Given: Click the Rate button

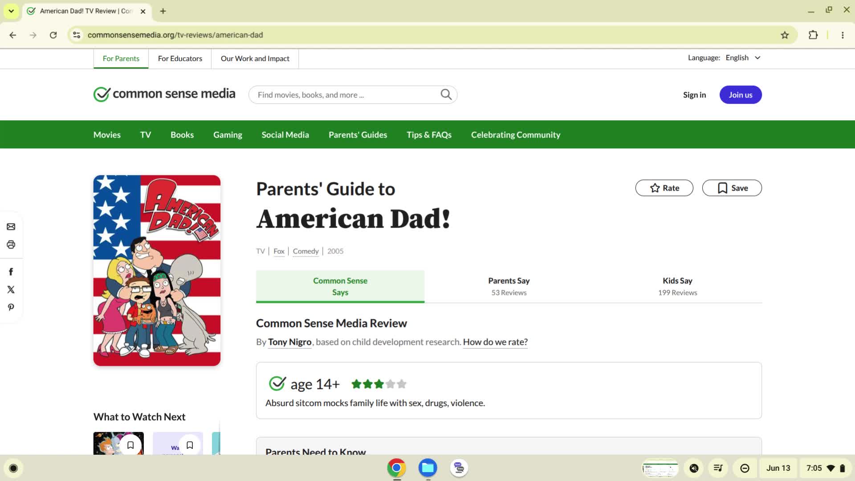Looking at the screenshot, I should point(664,188).
